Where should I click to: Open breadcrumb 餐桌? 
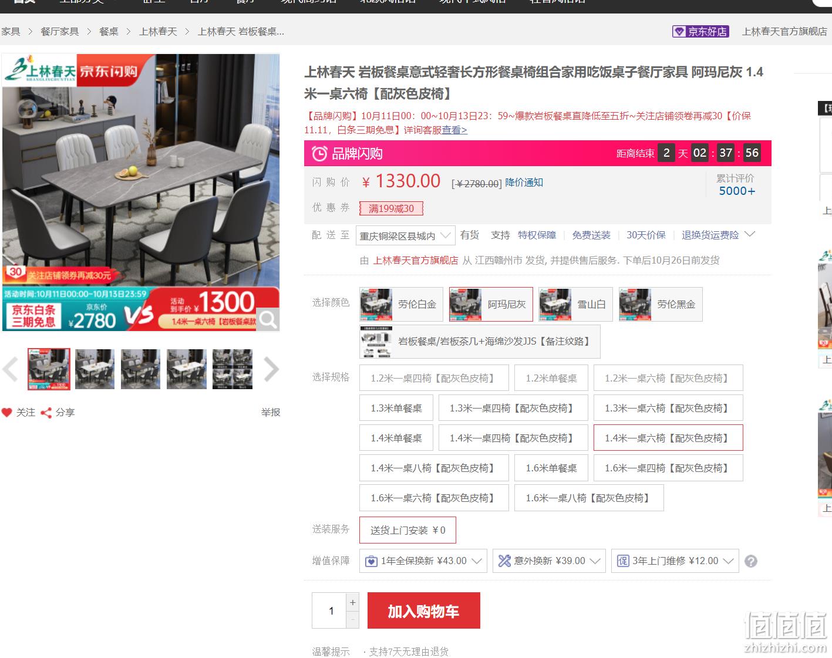109,31
